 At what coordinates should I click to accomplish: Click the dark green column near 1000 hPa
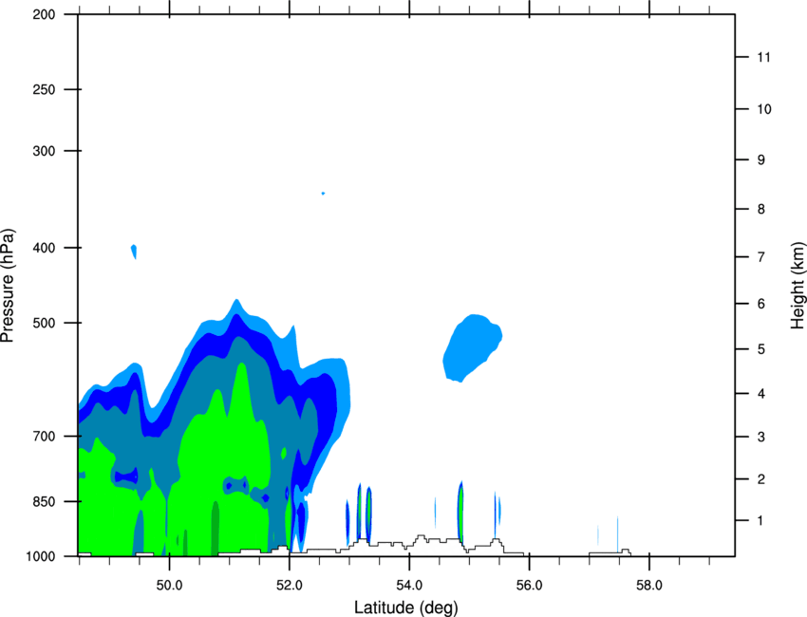coord(216,529)
